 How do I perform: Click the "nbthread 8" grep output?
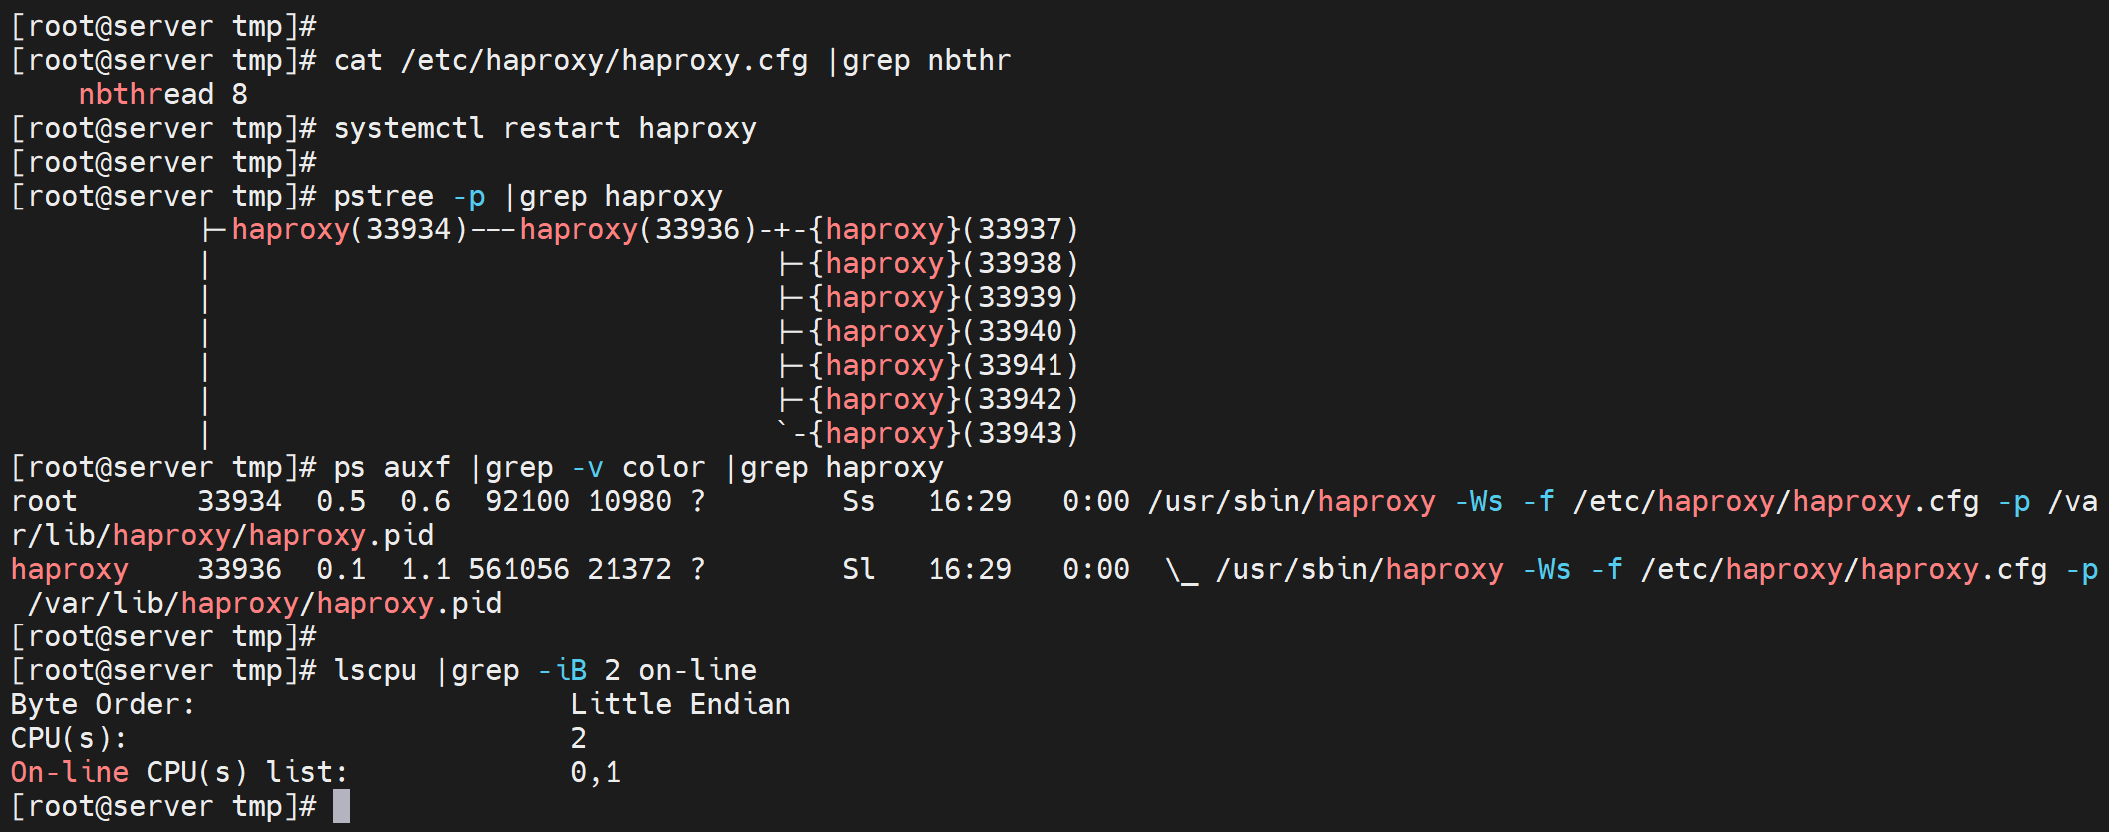point(163,94)
